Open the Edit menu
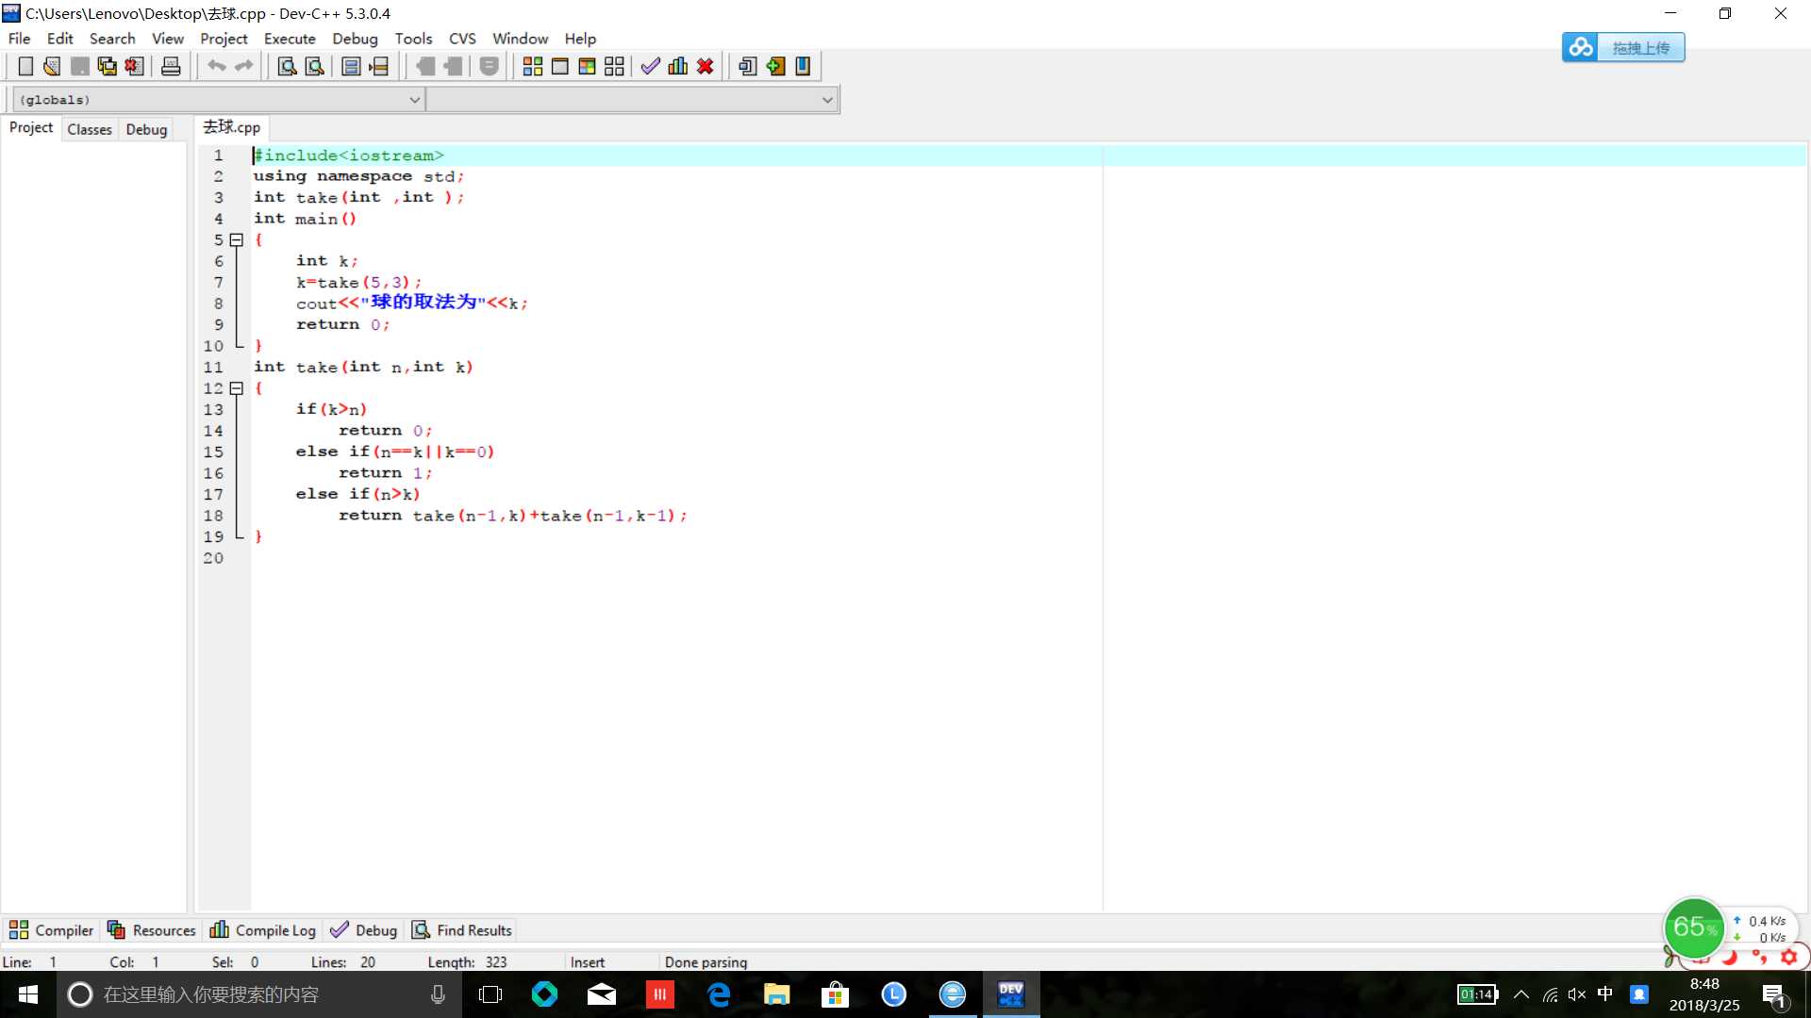The height and width of the screenshot is (1018, 1811). 60,39
